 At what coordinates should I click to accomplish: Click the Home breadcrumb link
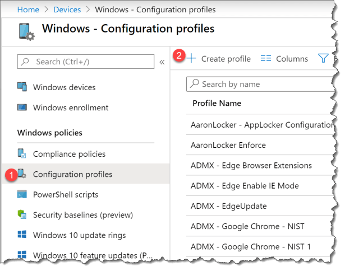28,10
